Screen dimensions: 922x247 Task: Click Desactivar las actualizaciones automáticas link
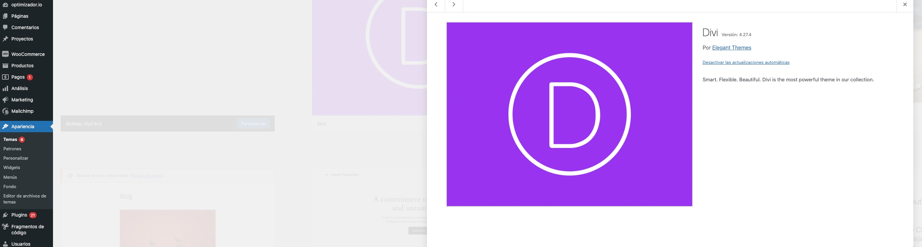tap(746, 63)
